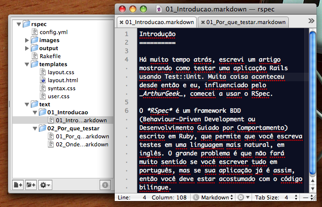Viewport: 322px width, 207px height.
Task: Select the Rakefile file icon
Action: point(35,56)
